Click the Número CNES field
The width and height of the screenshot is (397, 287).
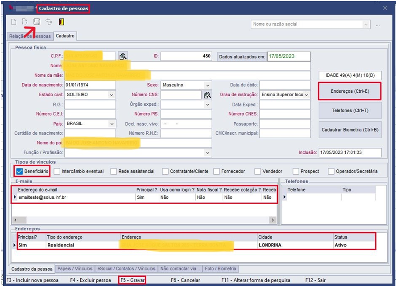coord(285,114)
